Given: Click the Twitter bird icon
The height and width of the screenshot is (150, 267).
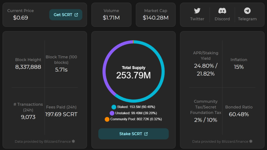Looking at the screenshot, I should click(197, 11).
